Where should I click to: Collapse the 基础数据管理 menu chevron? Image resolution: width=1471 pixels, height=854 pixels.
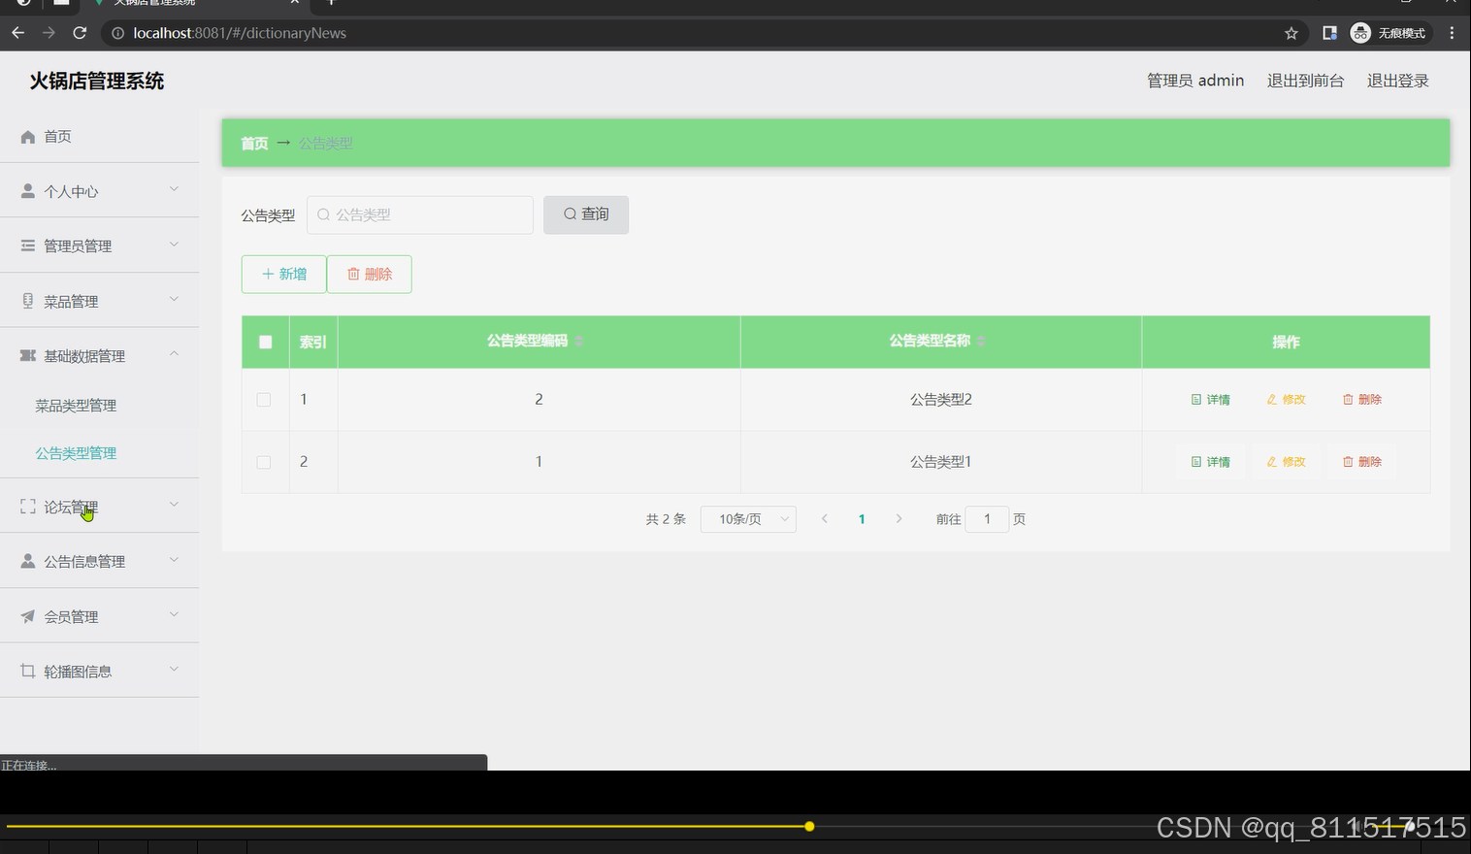click(175, 353)
